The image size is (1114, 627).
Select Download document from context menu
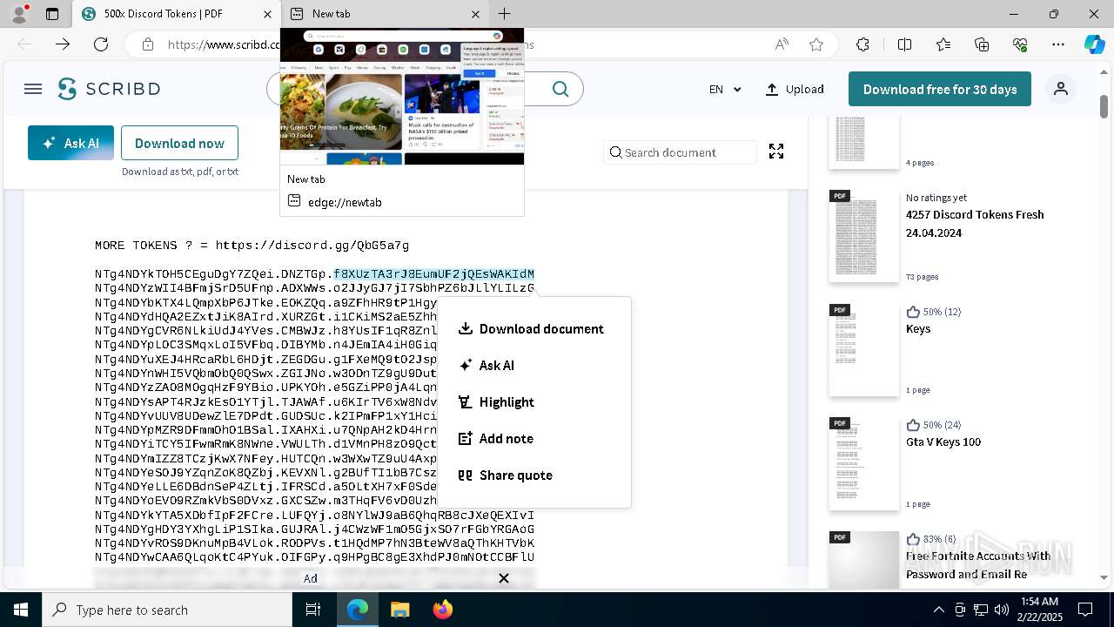click(534, 328)
